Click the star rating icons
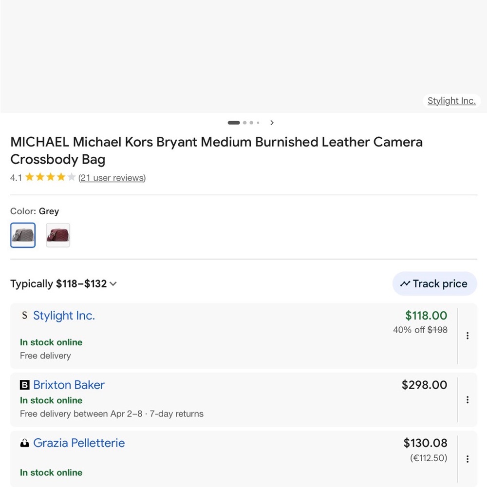 coord(50,177)
